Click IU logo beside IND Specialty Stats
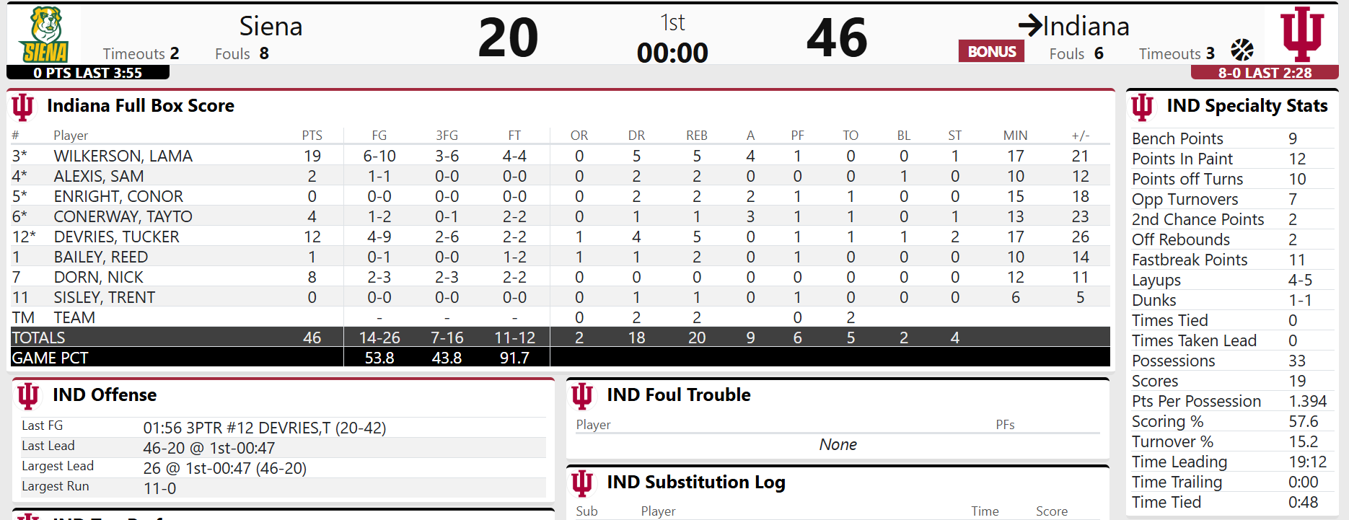The height and width of the screenshot is (520, 1349). point(1143,107)
